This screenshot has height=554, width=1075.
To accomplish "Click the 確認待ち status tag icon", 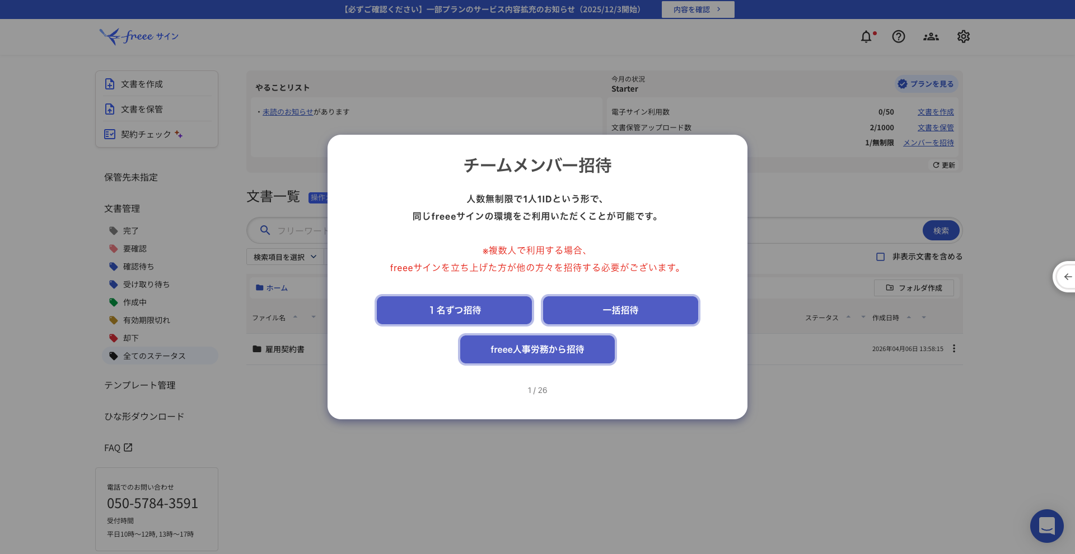I will (x=114, y=267).
